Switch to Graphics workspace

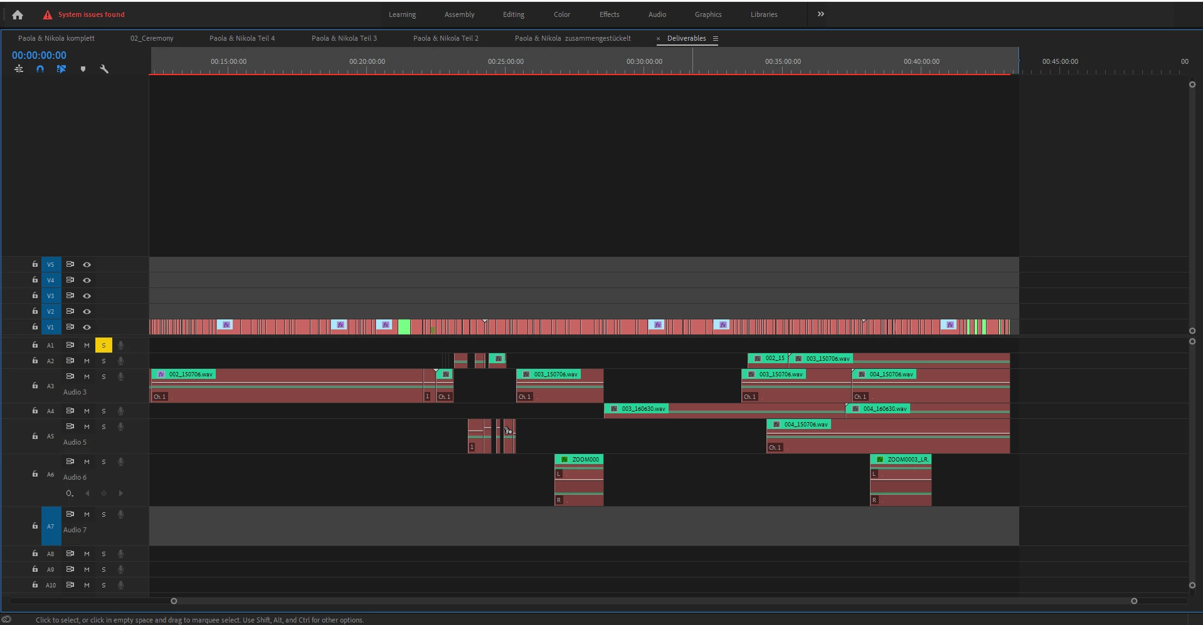[707, 14]
